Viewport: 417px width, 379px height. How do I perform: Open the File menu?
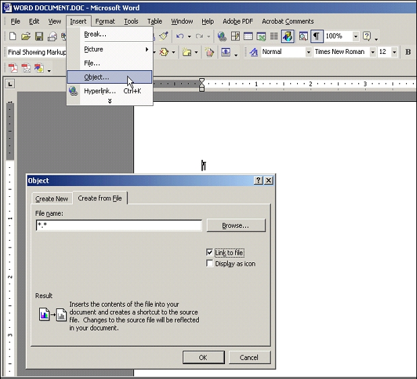15,22
